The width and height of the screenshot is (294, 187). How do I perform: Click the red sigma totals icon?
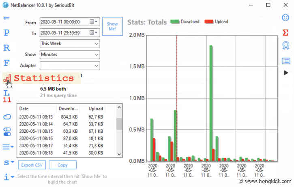tap(285, 32)
